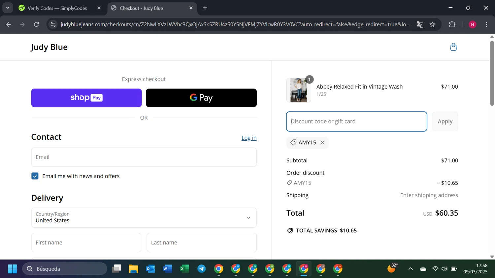Pay with Shop Pay express checkout
This screenshot has width=495, height=278.
click(x=86, y=98)
